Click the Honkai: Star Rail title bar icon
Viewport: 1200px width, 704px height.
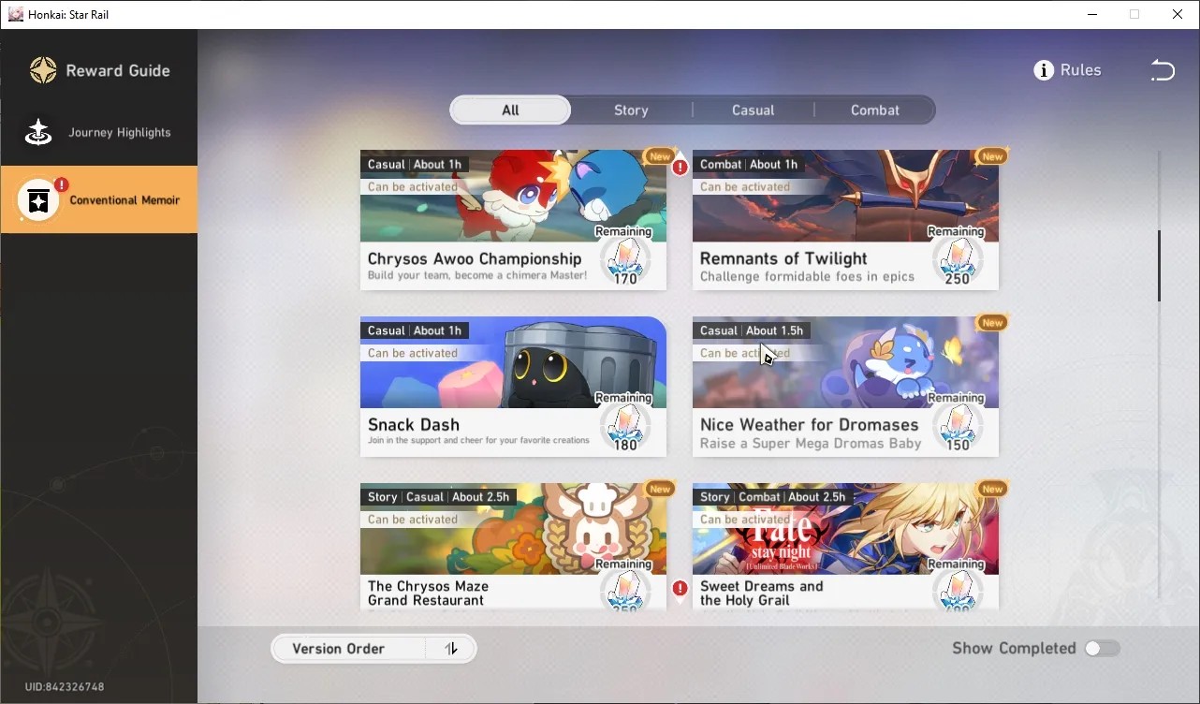click(x=15, y=14)
